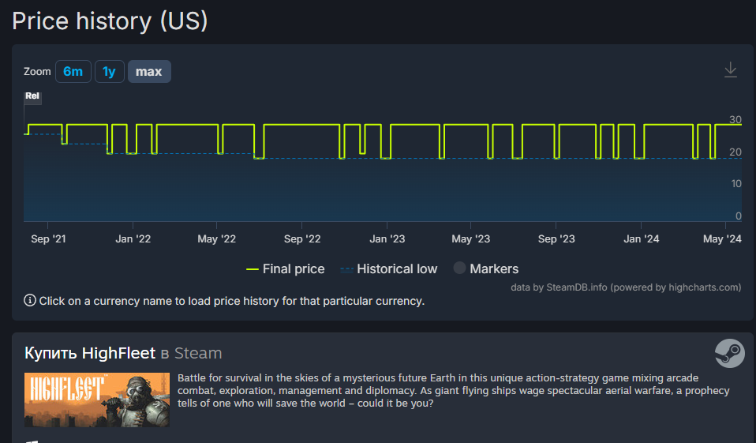756x443 pixels.
Task: Click the currency name hint text
Action: pos(232,301)
